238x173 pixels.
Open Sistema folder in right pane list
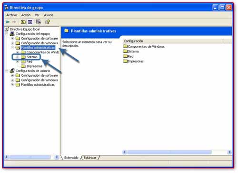tap(131, 51)
